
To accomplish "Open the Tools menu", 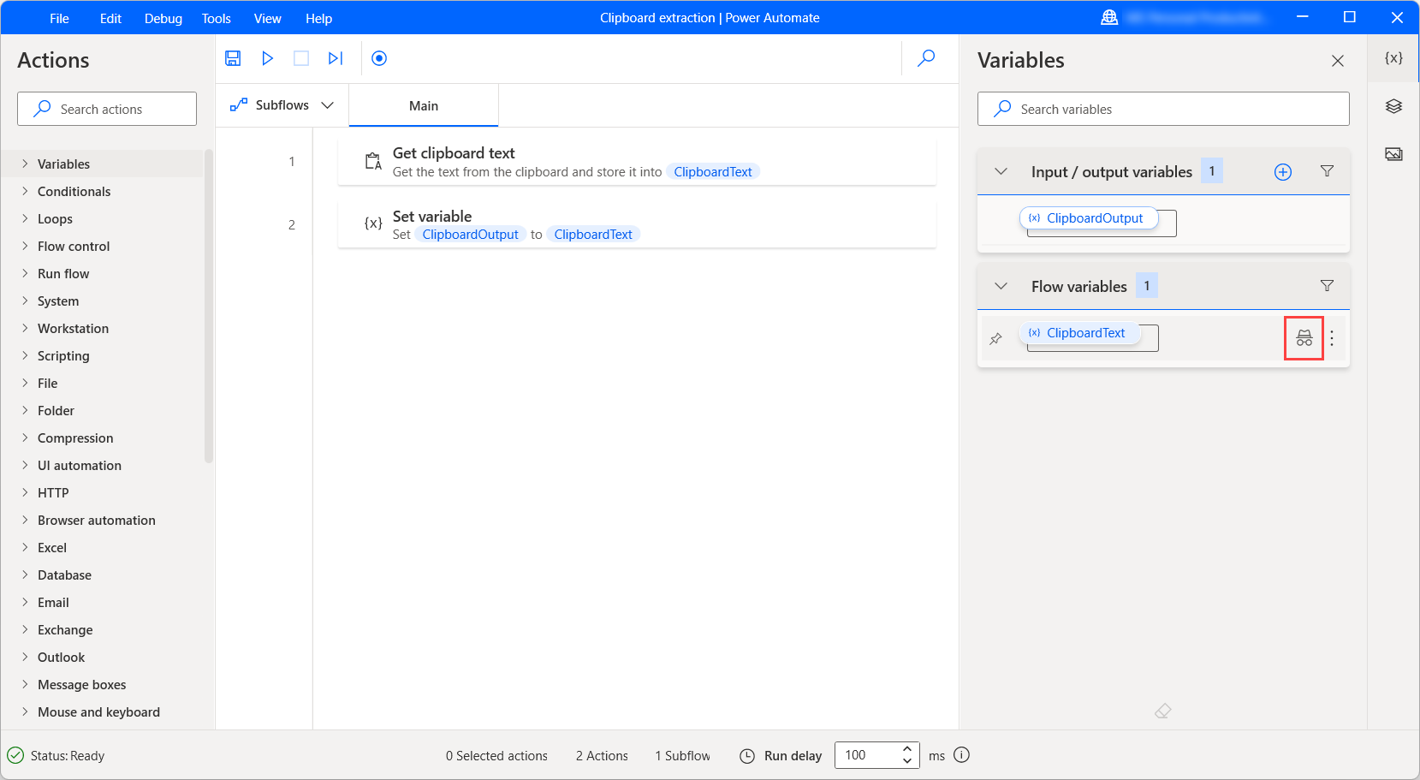I will 217,18.
